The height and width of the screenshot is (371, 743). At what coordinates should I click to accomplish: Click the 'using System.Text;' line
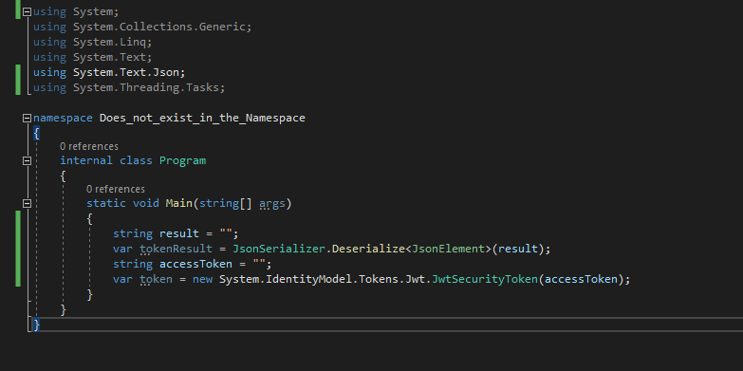pos(92,57)
